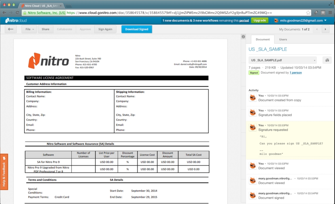Switch to the Users tab
Screen dimensions: 335x204
283,39
